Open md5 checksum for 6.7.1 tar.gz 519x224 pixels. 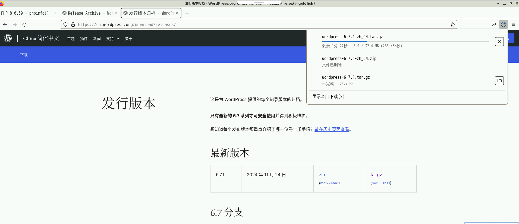(x=376, y=183)
